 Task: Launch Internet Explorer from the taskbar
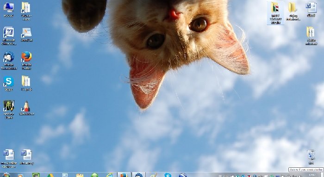pos(110,175)
